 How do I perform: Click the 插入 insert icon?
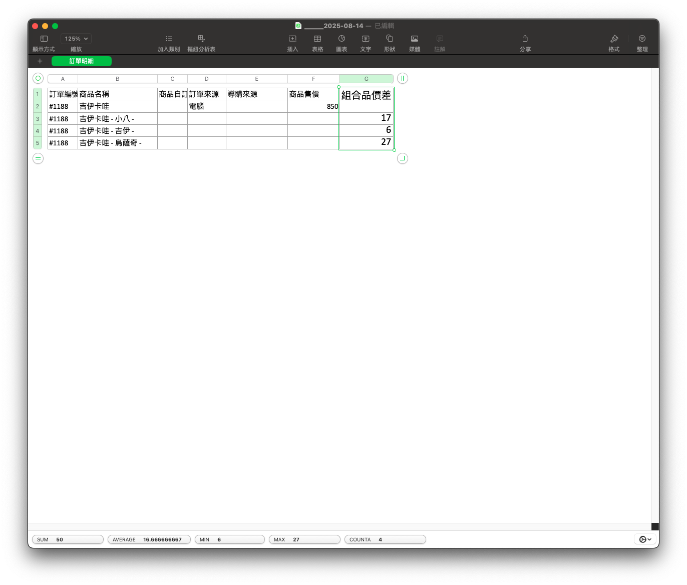(292, 39)
